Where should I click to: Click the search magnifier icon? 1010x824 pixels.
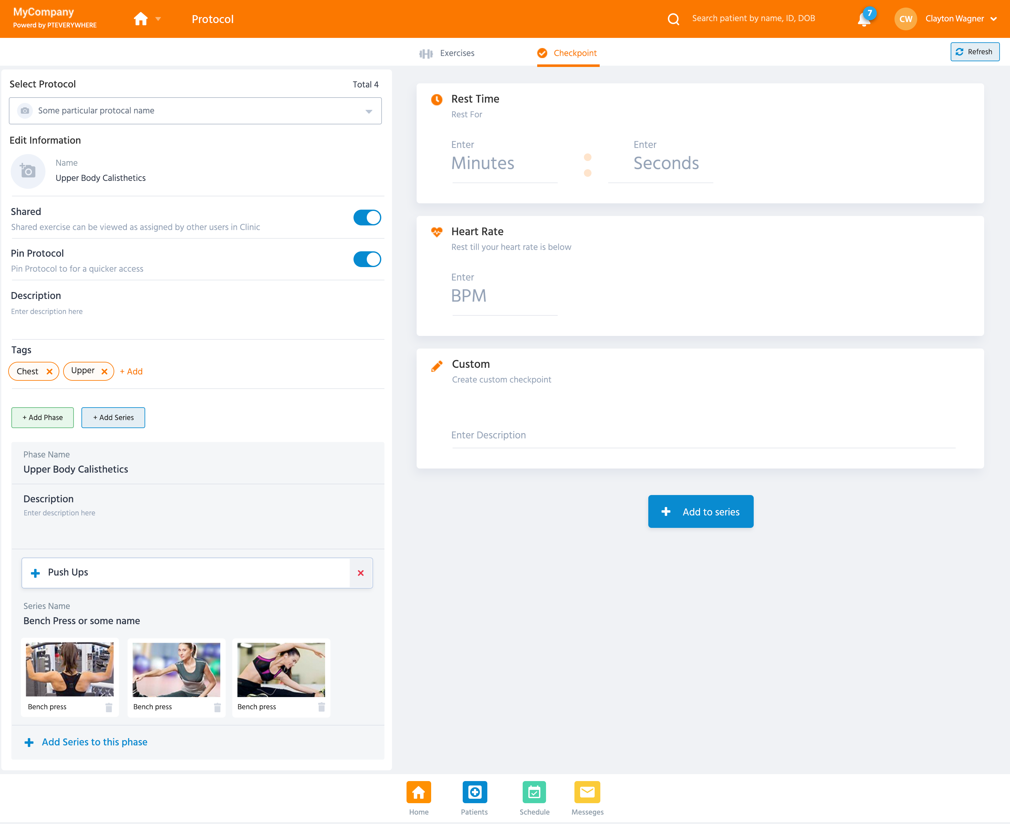(673, 19)
